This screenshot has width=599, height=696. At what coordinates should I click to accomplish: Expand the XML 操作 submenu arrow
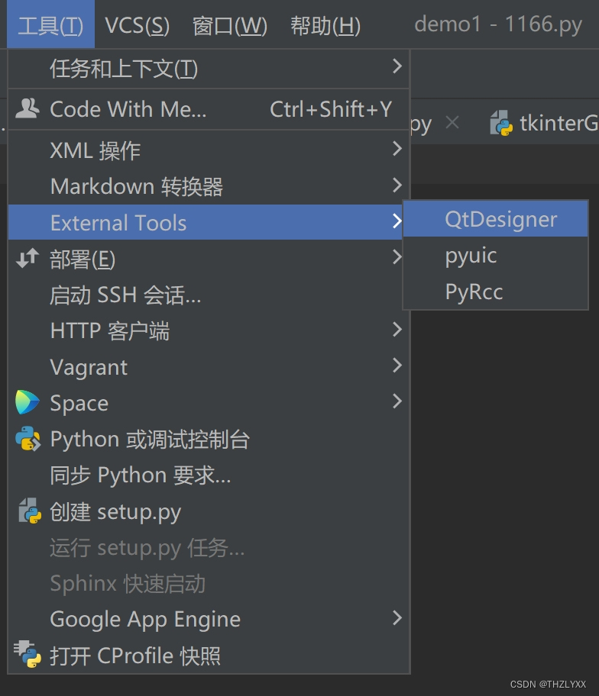397,149
